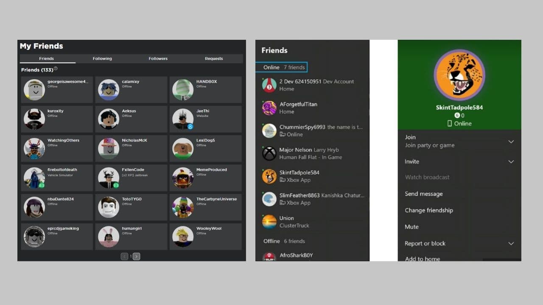The height and width of the screenshot is (305, 543).
Task: Switch to the Followers tab
Action: pos(158,58)
